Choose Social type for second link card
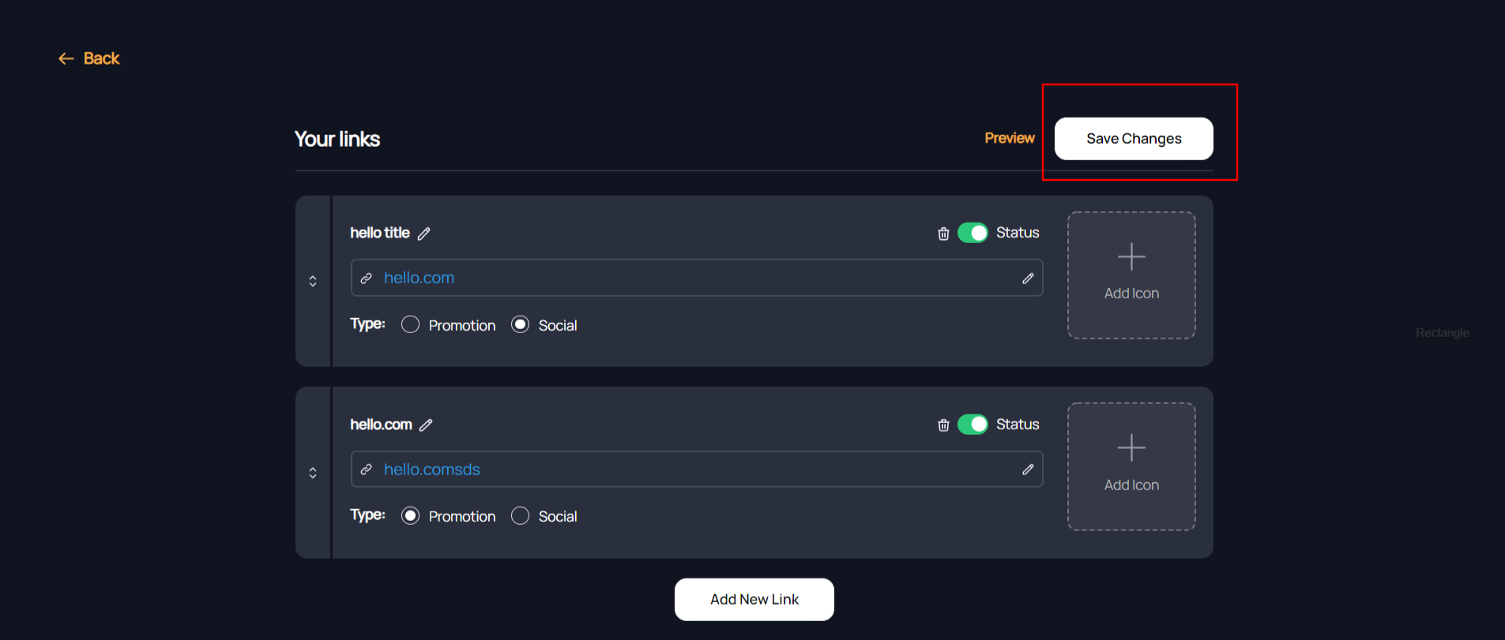The width and height of the screenshot is (1505, 640). point(520,516)
